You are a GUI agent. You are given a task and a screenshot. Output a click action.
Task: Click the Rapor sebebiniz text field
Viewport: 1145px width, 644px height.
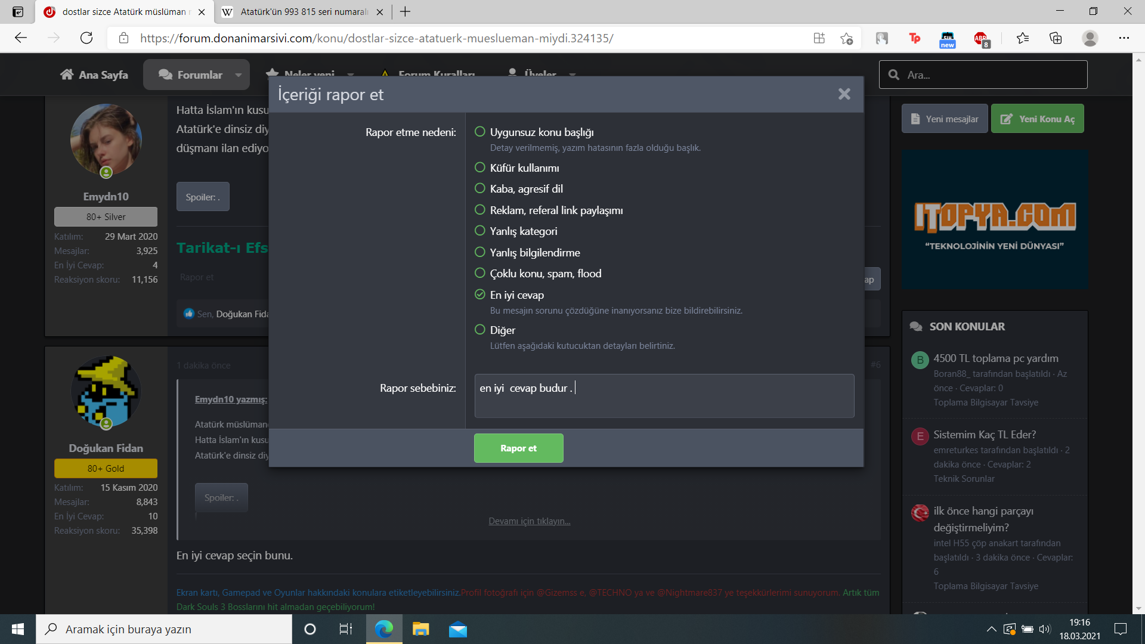click(x=664, y=396)
